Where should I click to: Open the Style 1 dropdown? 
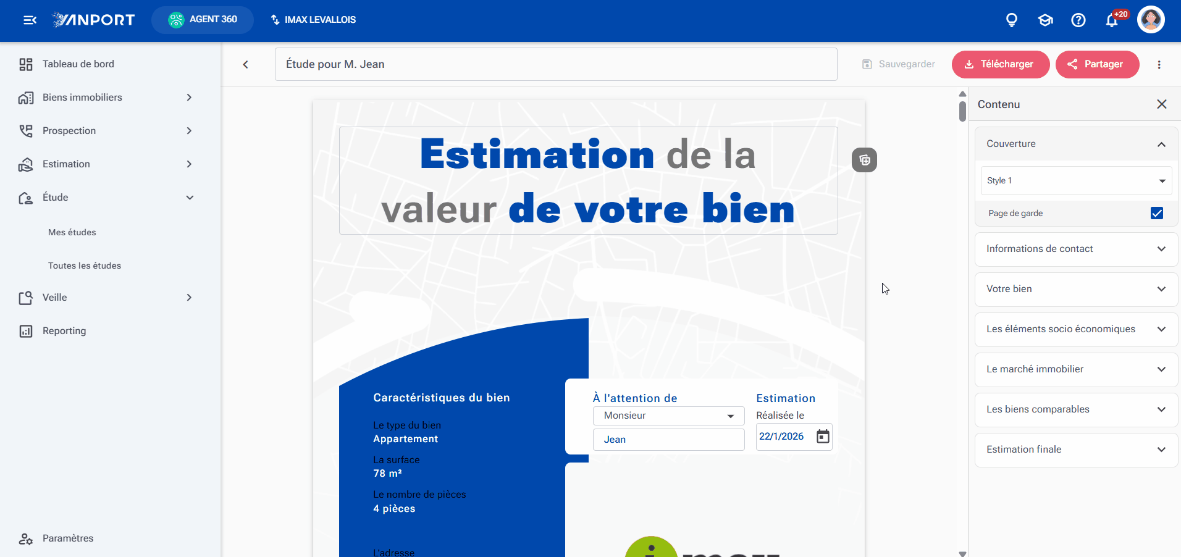click(1077, 181)
